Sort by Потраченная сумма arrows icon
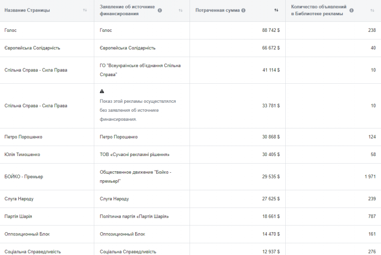Image resolution: width=381 pixels, height=255 pixels. [x=276, y=10]
